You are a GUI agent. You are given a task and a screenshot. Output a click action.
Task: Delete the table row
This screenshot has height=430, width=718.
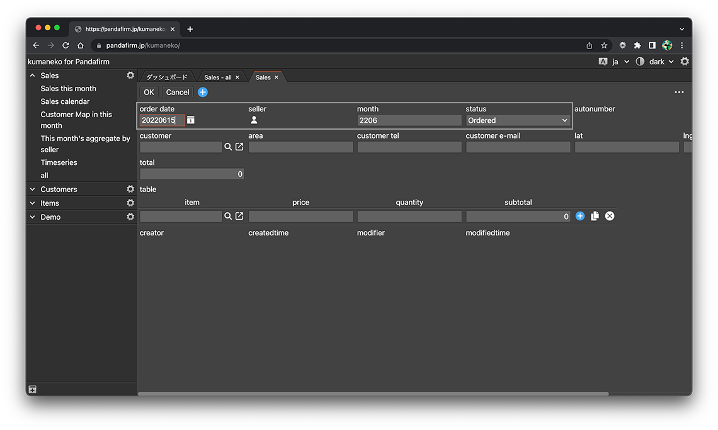click(610, 216)
